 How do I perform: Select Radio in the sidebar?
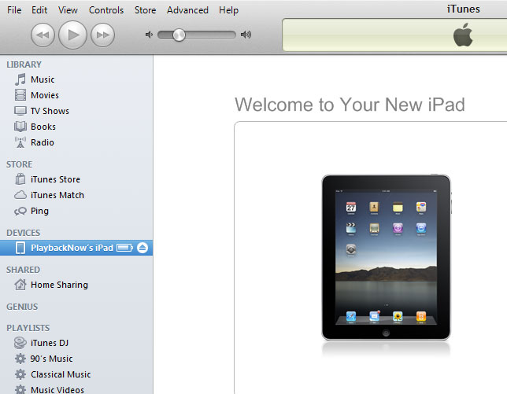click(x=43, y=142)
